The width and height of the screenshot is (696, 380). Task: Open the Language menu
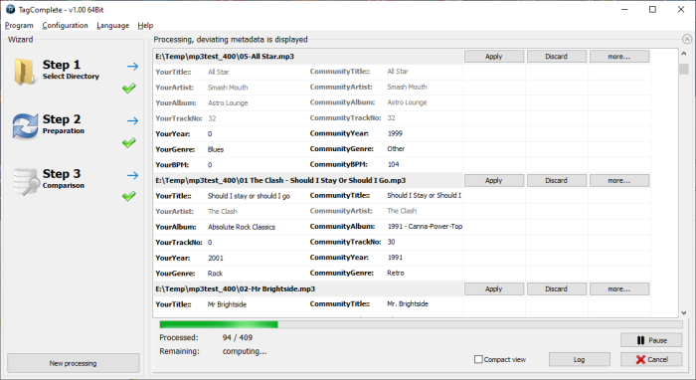tap(112, 25)
